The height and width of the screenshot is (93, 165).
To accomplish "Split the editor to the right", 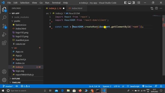I will [156, 8].
